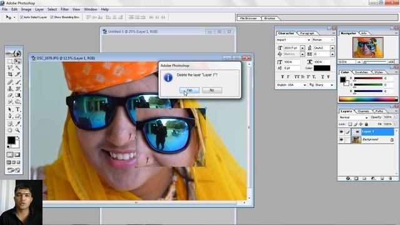Open the layer Opacity arrow
This screenshot has height=225, width=400.
coord(395,117)
